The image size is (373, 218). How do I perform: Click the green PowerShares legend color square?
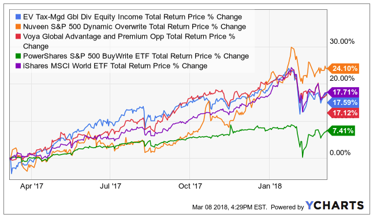click(x=18, y=56)
